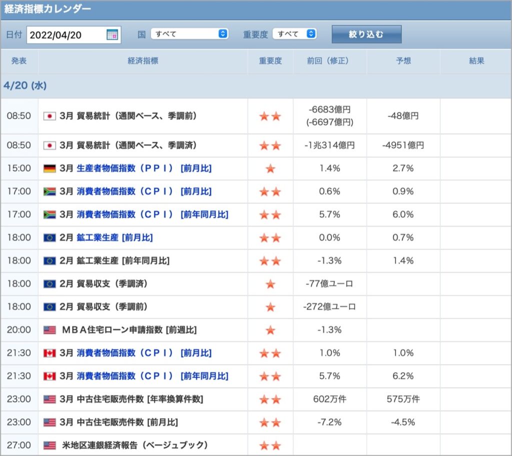Click US flag on ベージュブック row
Image resolution: width=512 pixels, height=456 pixels.
click(x=49, y=445)
